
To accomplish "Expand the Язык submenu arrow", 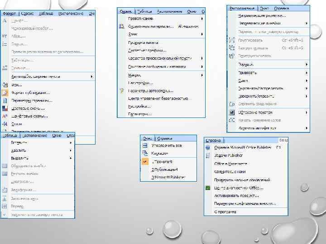I will click(x=202, y=34).
